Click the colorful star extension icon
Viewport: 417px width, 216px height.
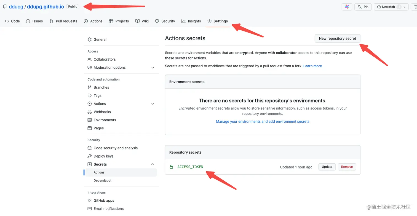[x=347, y=7]
